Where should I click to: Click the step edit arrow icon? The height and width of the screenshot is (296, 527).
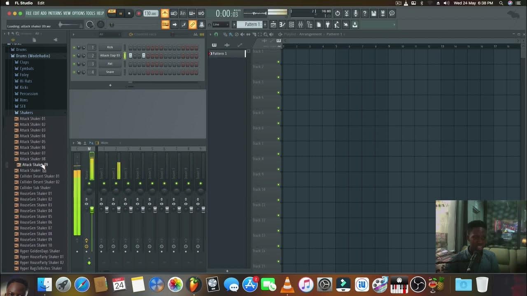pyautogui.click(x=175, y=25)
